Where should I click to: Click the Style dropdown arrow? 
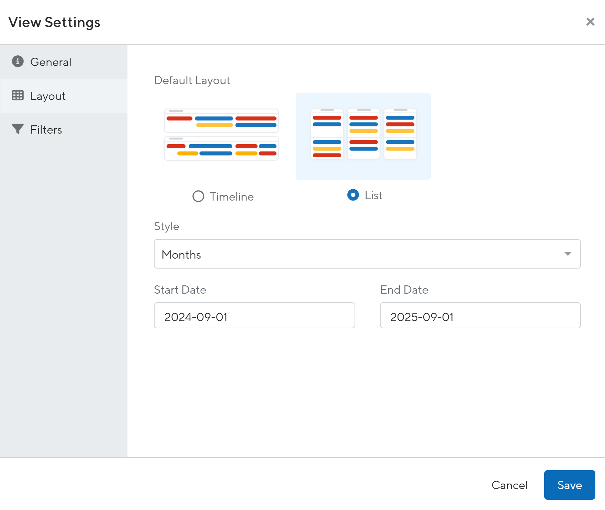[x=568, y=254]
